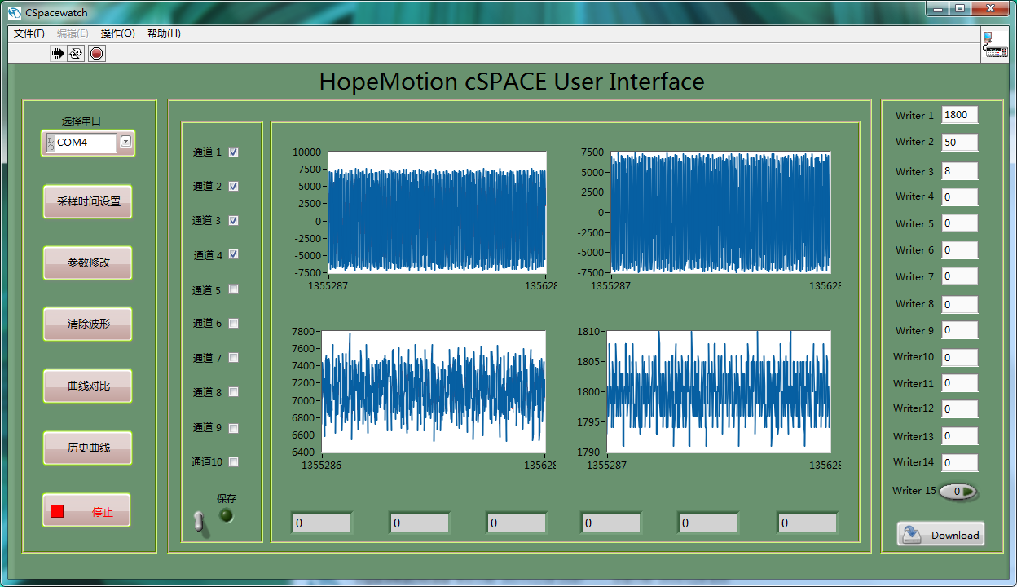The image size is (1017, 587).
Task: Click the Writer10 input field
Action: [959, 357]
